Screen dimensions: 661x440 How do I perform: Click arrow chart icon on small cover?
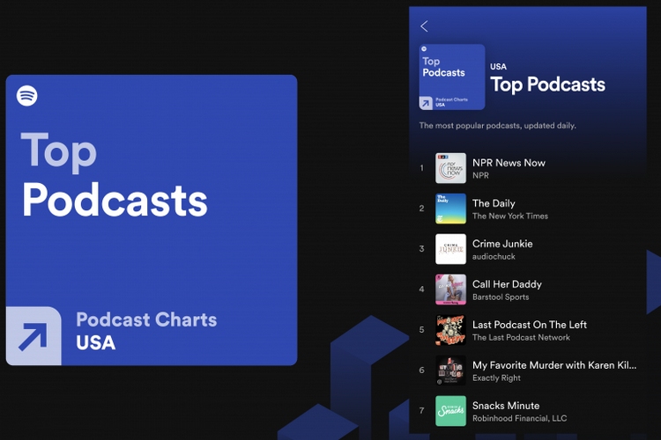click(426, 103)
